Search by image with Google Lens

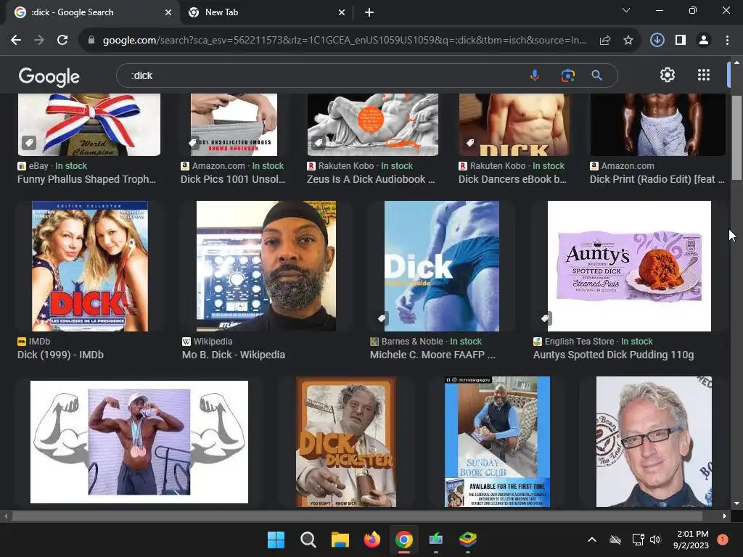tap(567, 75)
